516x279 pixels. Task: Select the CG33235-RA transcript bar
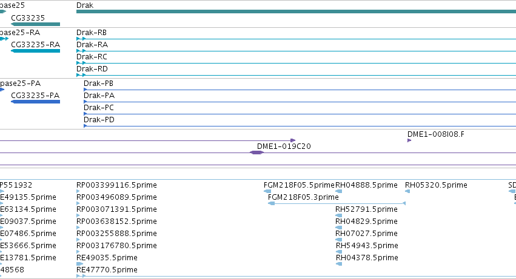pos(36,51)
